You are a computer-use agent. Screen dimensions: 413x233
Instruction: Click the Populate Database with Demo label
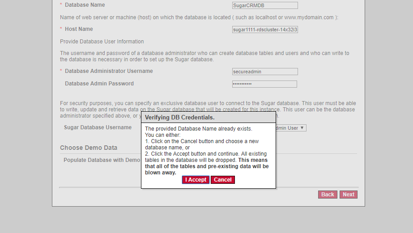coord(102,160)
